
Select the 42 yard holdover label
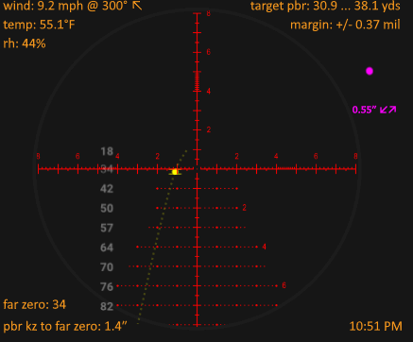click(x=107, y=189)
